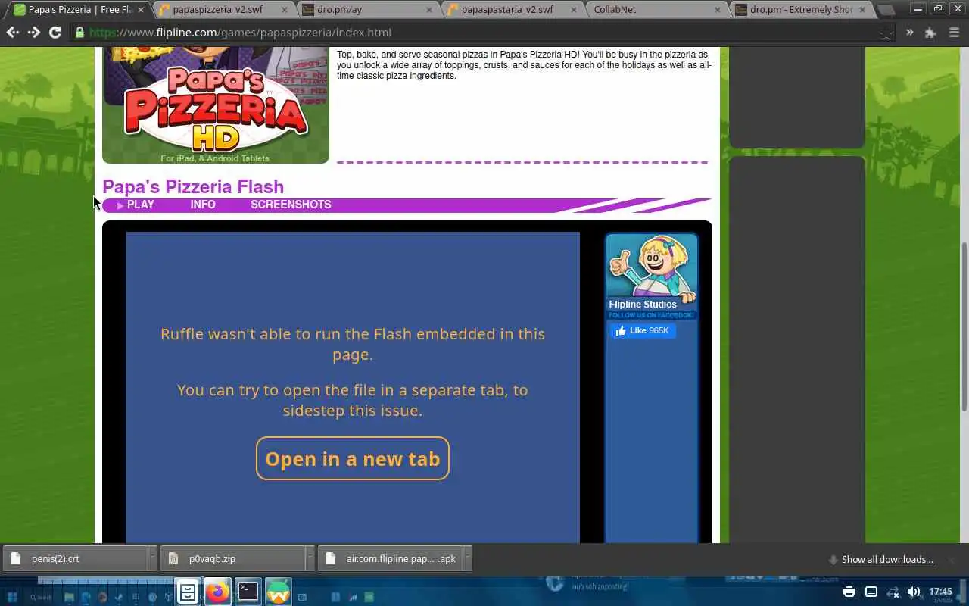Click the 17:45 clock in the tray

tap(940, 592)
